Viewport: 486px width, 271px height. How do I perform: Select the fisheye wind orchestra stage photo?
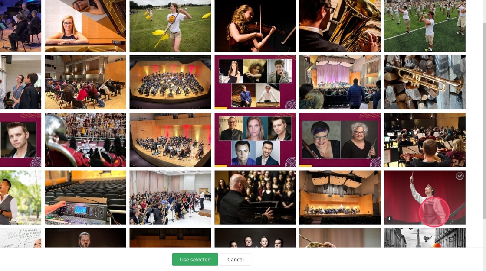(x=170, y=82)
